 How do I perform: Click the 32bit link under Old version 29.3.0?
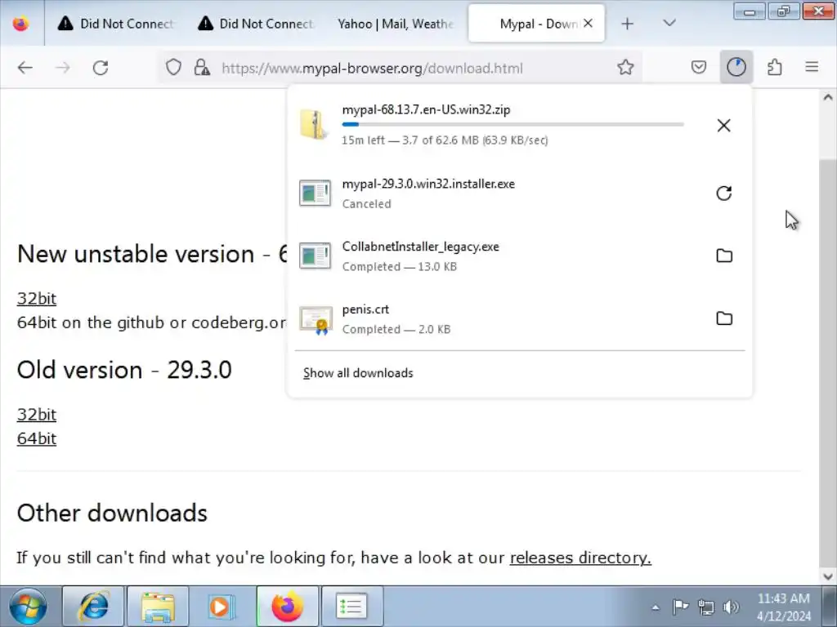(36, 414)
